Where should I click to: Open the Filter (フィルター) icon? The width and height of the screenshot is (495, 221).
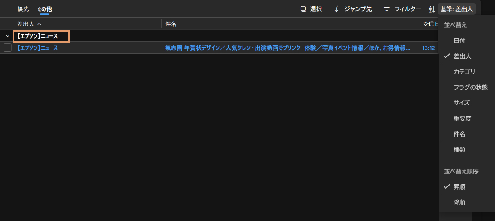386,9
